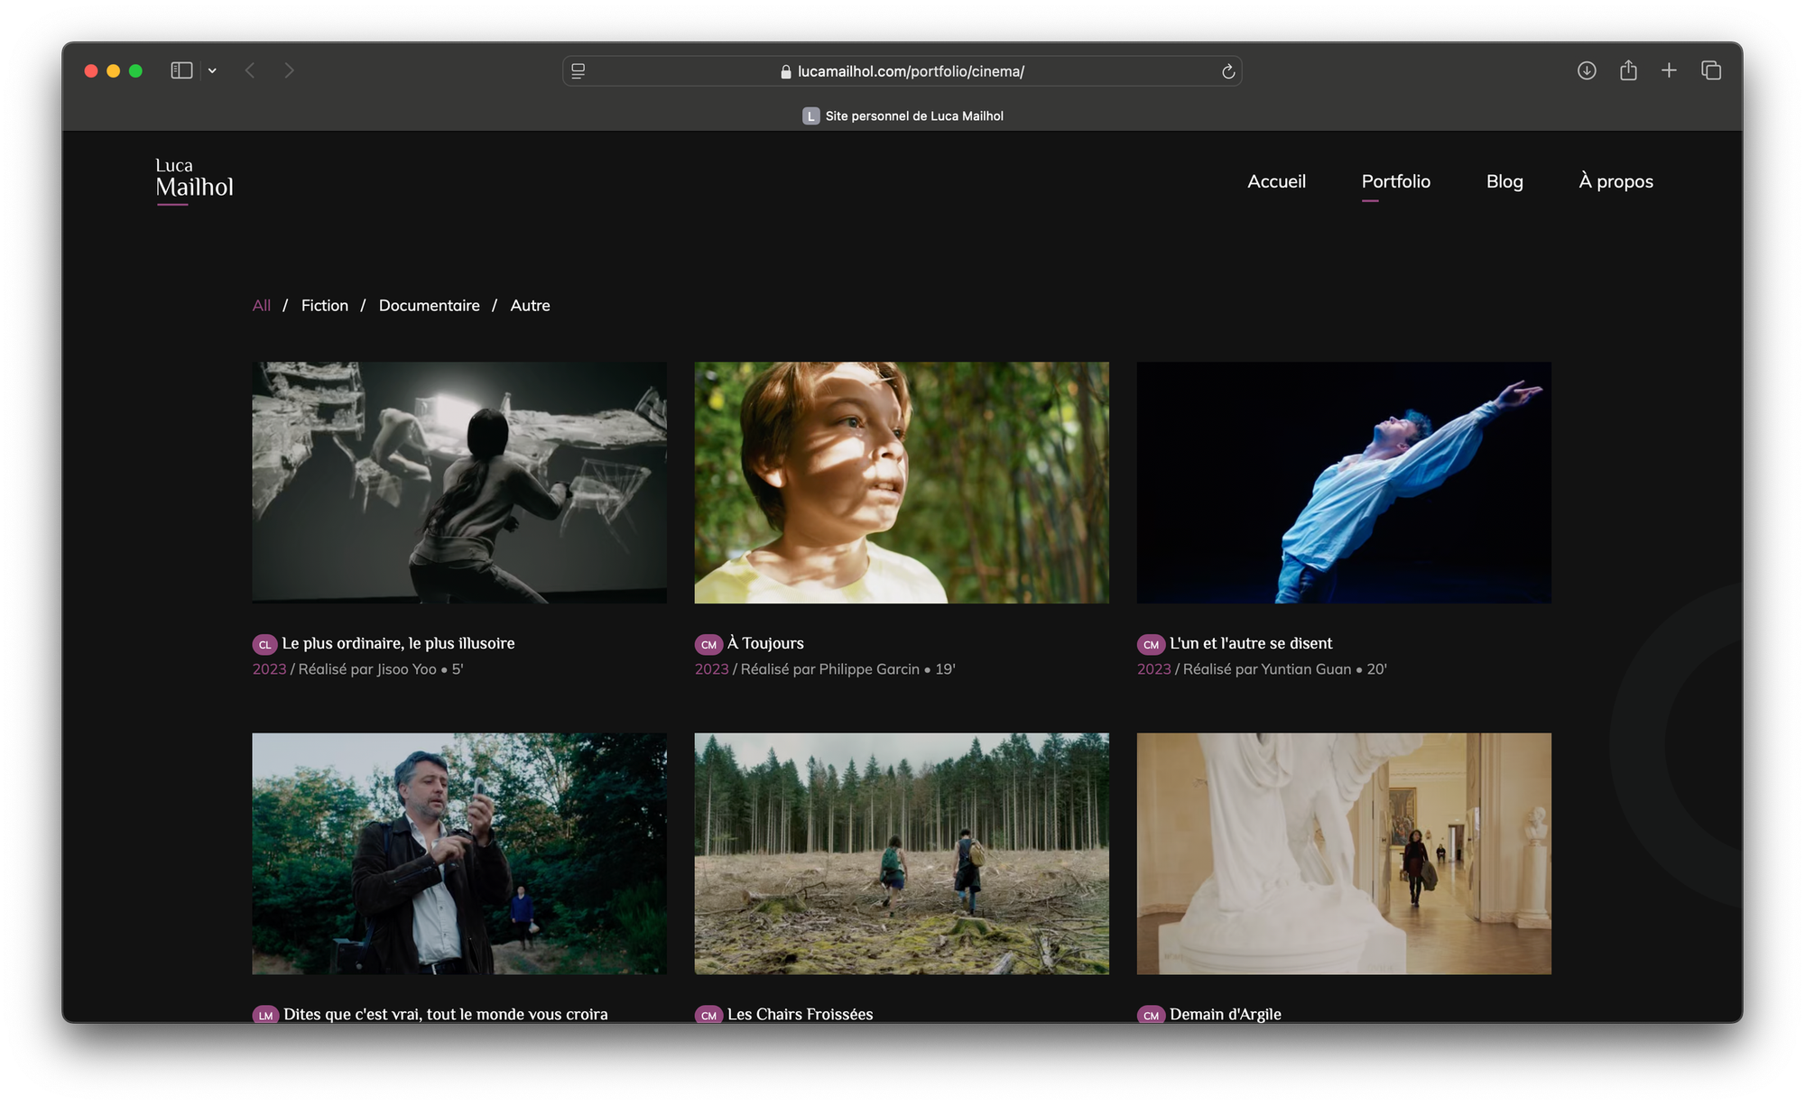Open a new tab with plus icon
The height and width of the screenshot is (1105, 1805).
(x=1669, y=70)
